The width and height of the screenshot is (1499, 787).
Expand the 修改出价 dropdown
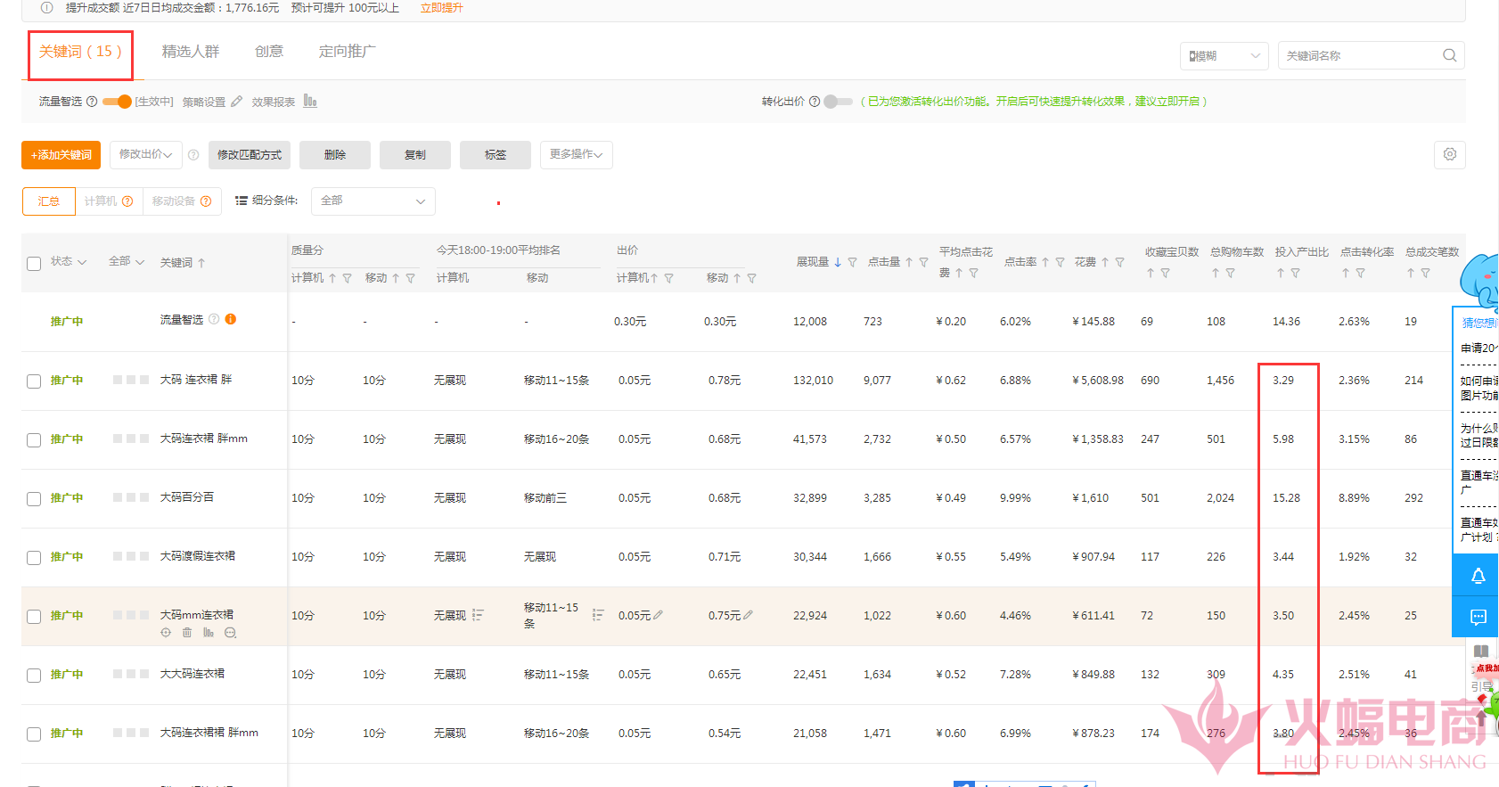click(x=146, y=154)
